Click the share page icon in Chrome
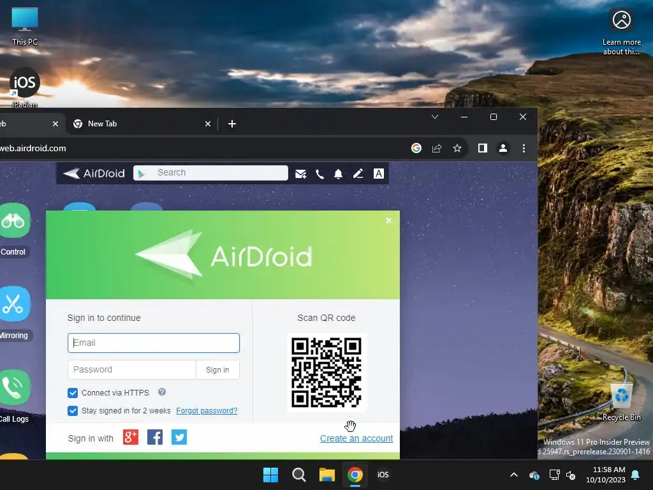This screenshot has width=653, height=490. pyautogui.click(x=436, y=148)
